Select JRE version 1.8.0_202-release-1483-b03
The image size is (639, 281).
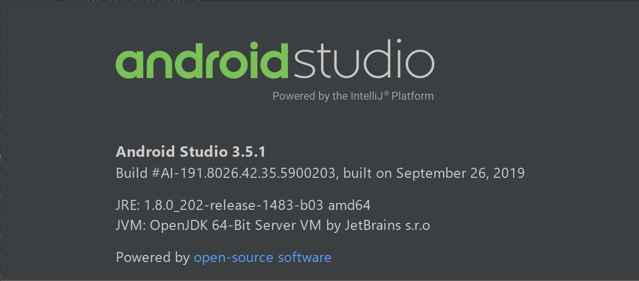tap(234, 205)
